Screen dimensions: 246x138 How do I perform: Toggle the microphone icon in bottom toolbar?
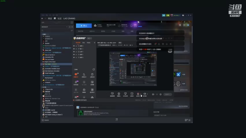[138, 94]
